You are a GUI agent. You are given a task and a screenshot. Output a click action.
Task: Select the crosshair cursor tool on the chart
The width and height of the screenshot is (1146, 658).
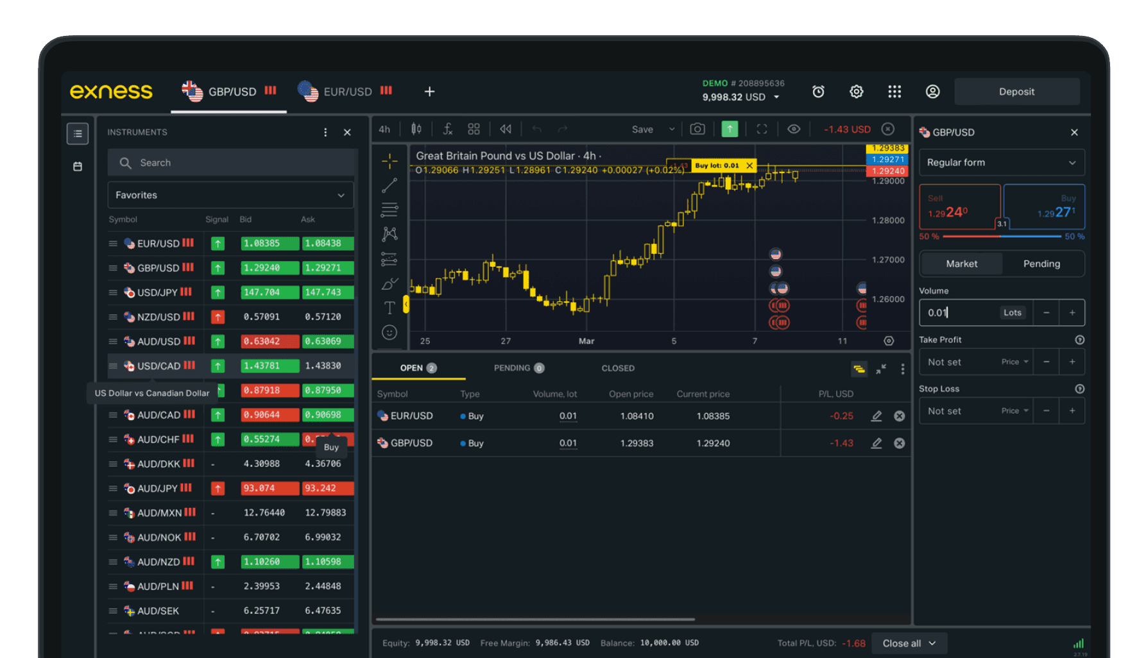[x=389, y=161]
